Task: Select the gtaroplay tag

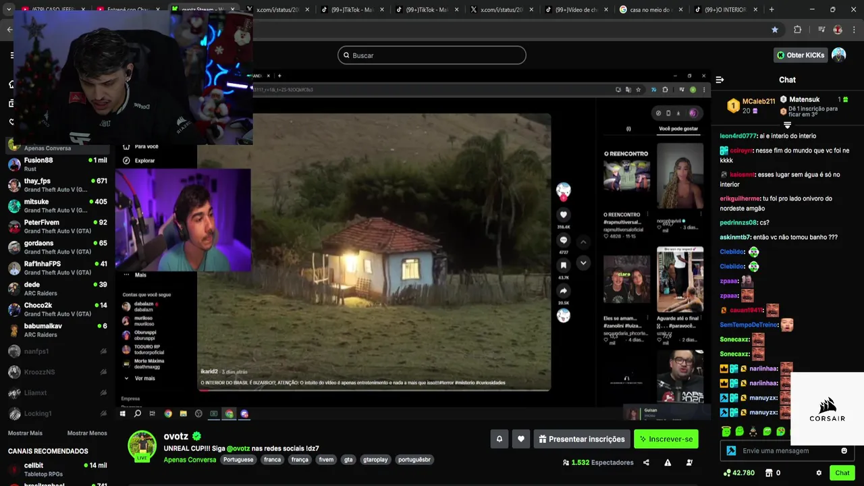Action: [x=375, y=460]
